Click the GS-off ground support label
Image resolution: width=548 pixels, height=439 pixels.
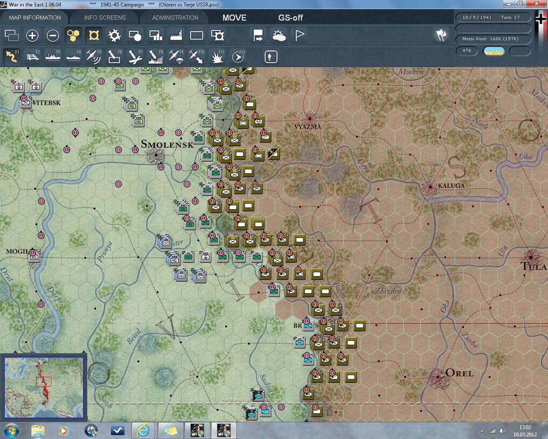click(290, 18)
